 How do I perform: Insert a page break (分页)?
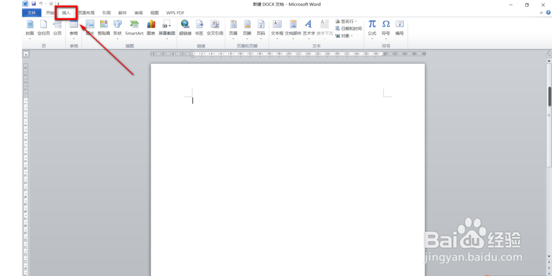pyautogui.click(x=57, y=28)
